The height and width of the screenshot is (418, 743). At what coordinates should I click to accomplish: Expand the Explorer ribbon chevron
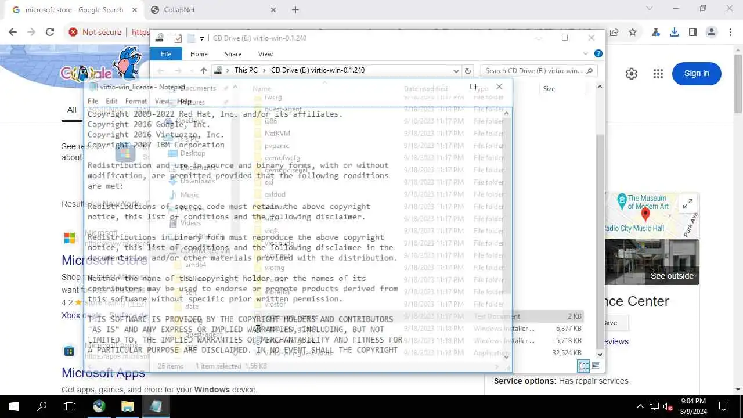coord(586,54)
